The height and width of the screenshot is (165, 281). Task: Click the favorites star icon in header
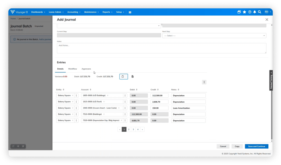point(244,12)
